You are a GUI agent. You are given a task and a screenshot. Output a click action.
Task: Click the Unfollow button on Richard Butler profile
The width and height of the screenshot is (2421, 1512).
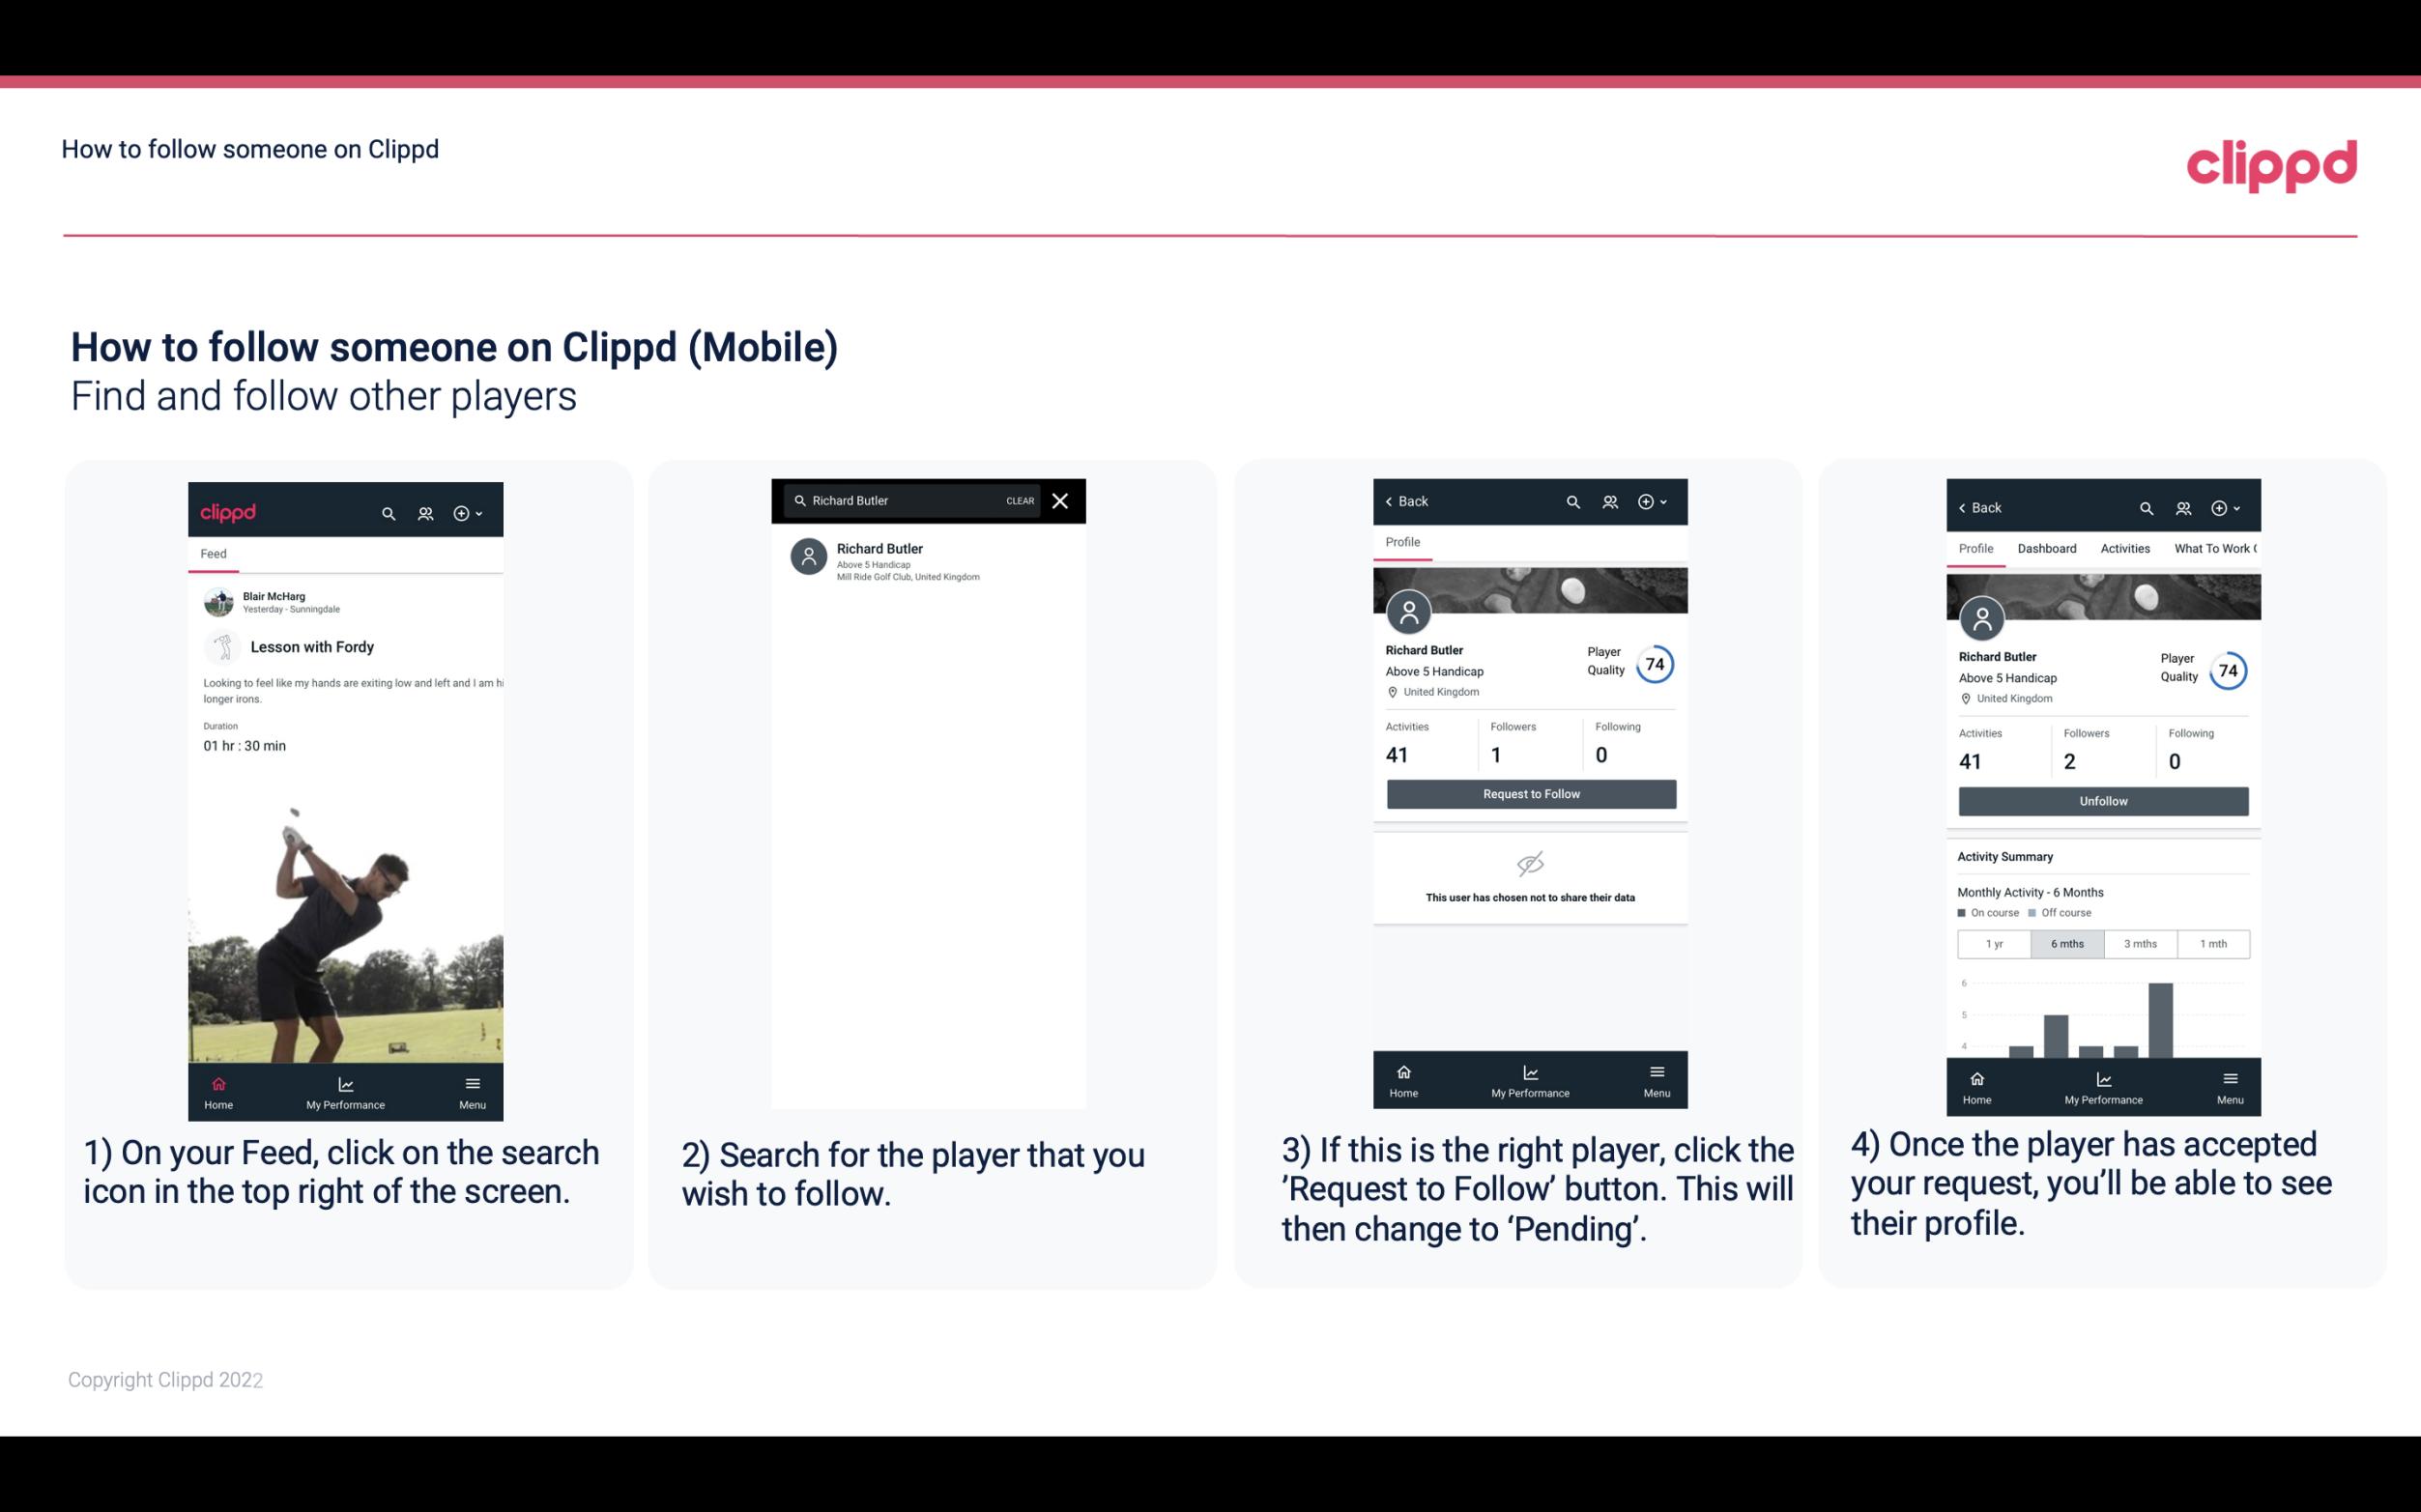tap(2102, 800)
